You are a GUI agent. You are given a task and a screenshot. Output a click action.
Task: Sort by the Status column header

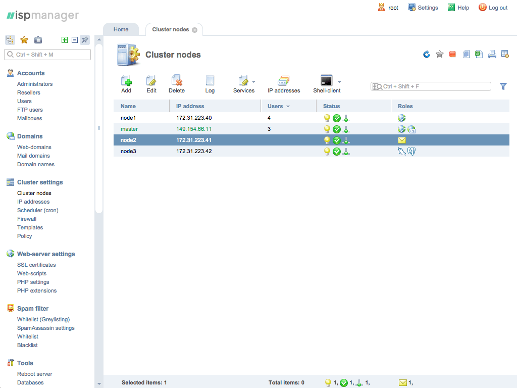(x=331, y=106)
